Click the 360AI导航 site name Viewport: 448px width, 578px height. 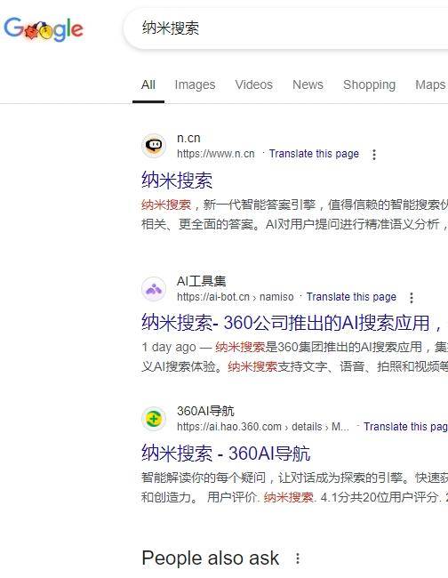(x=205, y=411)
